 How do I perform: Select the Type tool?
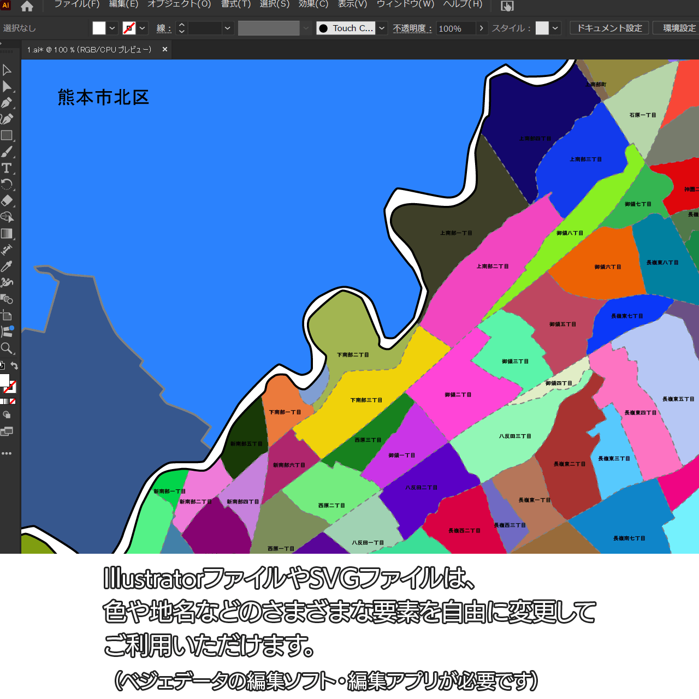(7, 168)
